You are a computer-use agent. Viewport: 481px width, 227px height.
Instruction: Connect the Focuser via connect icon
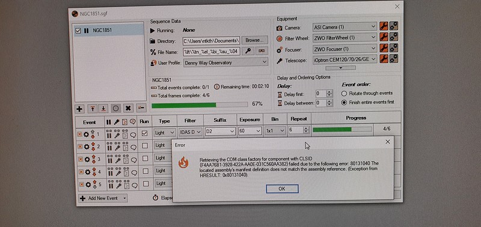[x=394, y=48]
